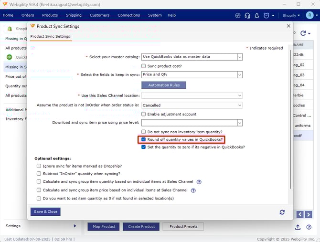Click the upload icon at bottom right

[x=298, y=227]
